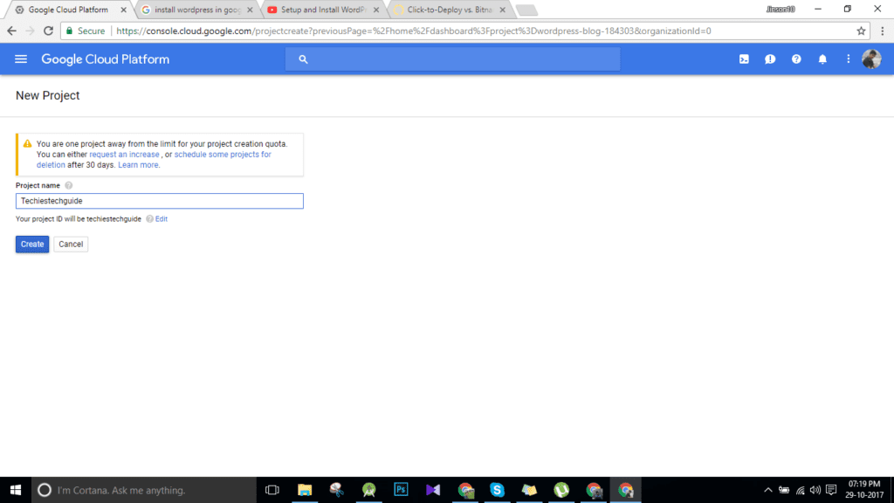Open the Google Cloud navigation hamburger menu
This screenshot has height=503, width=894.
point(21,59)
